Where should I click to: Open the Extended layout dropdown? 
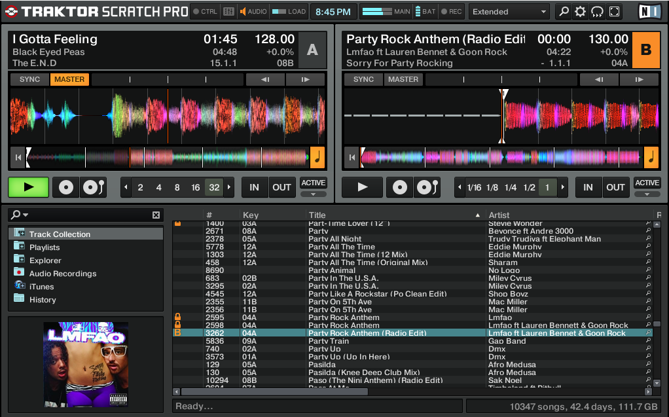coord(509,12)
